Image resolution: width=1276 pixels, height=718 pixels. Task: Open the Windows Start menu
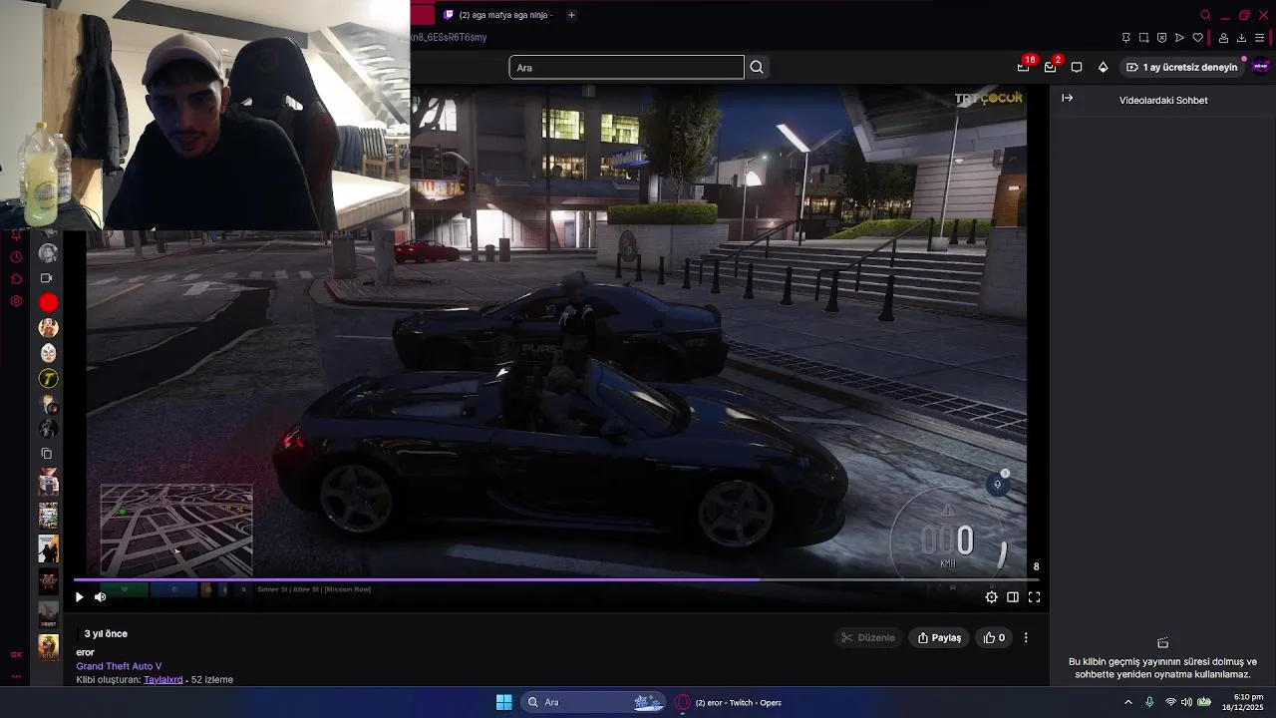pos(503,702)
